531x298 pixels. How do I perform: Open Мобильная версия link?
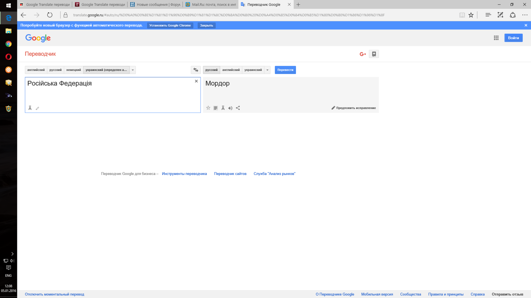pos(377,294)
